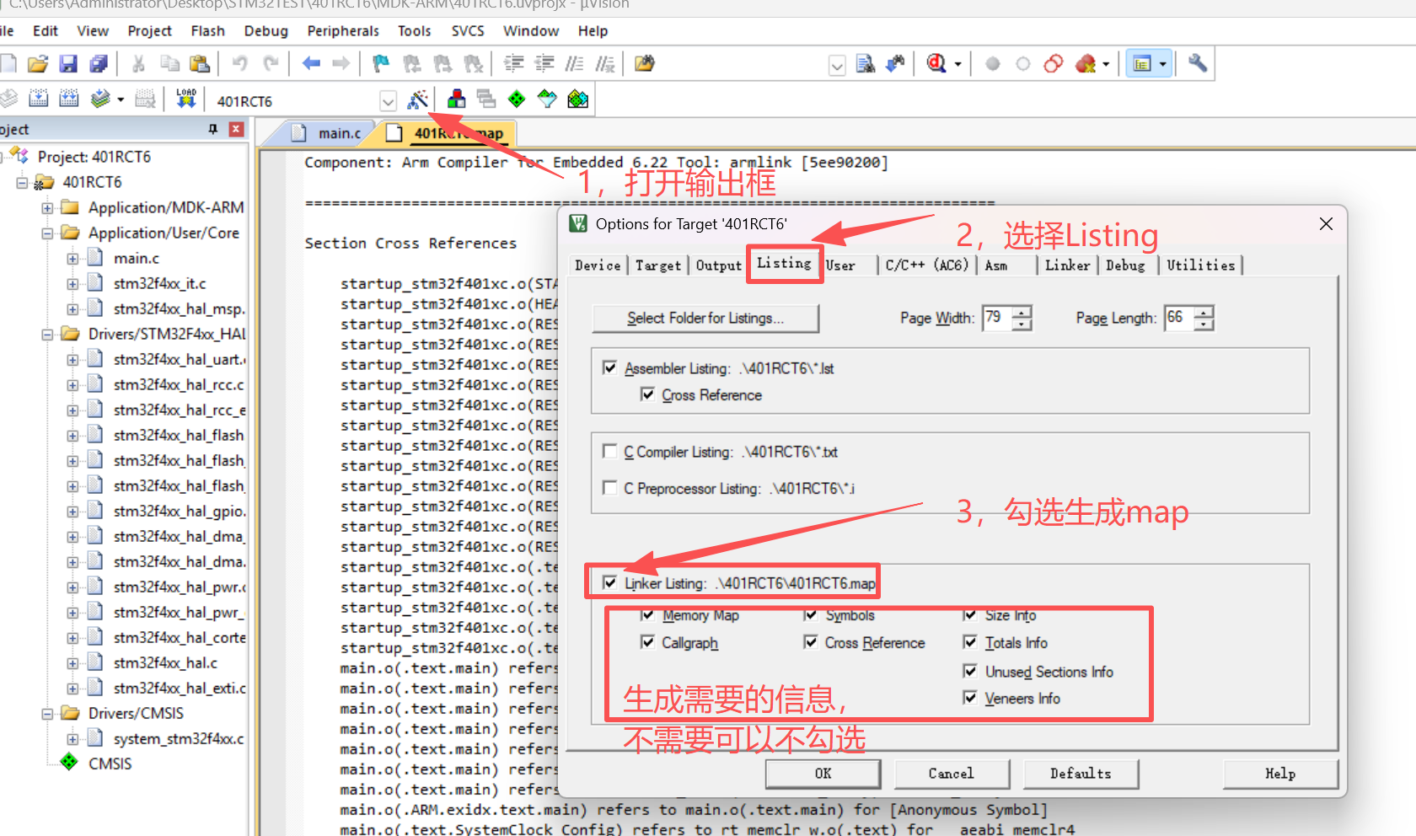
Task: Uncheck Unused Sections Info
Action: 970,671
